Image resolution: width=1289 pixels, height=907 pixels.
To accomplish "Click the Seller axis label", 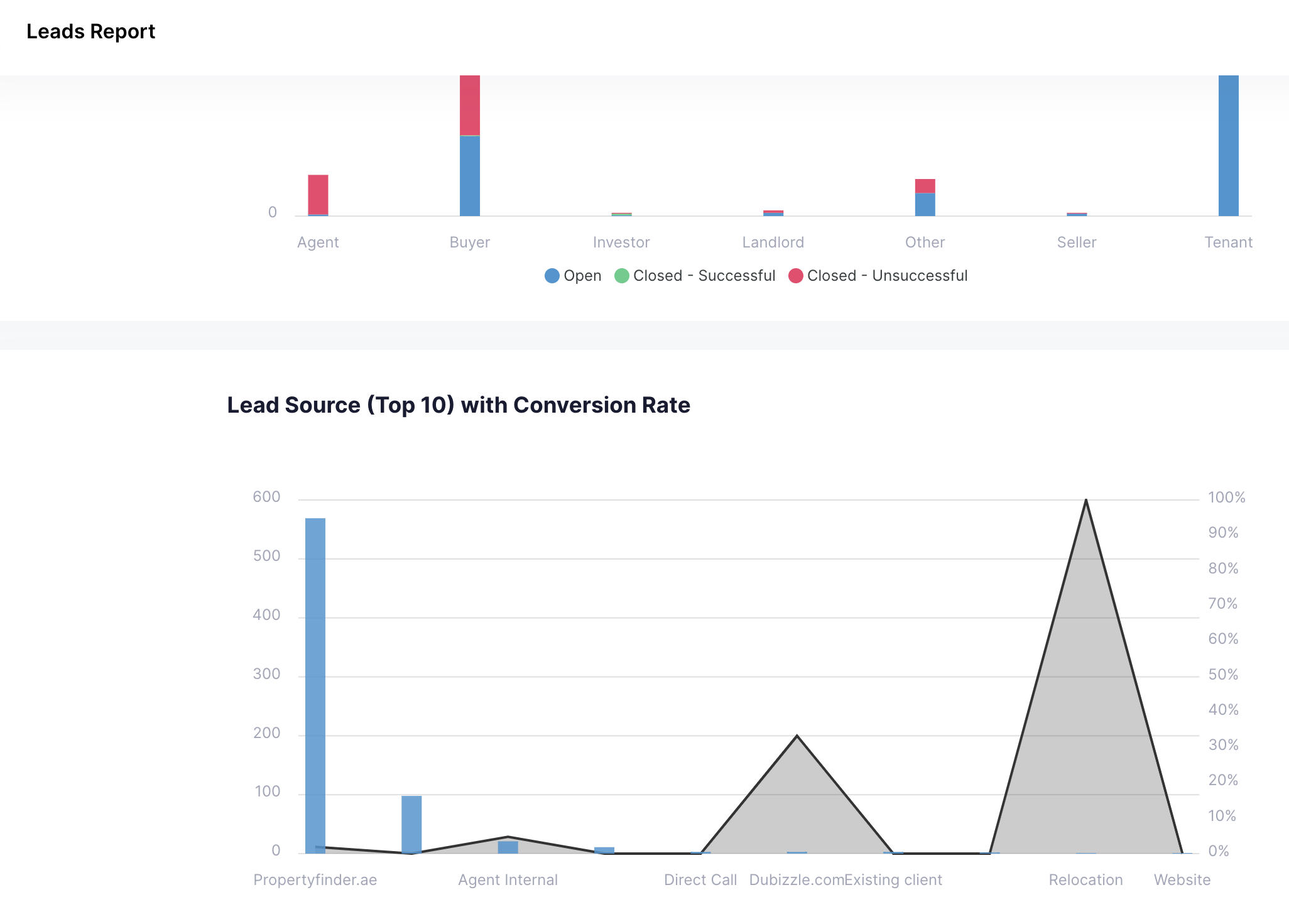I will pos(1077,242).
